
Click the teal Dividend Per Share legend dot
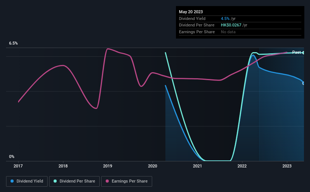pos(55,181)
